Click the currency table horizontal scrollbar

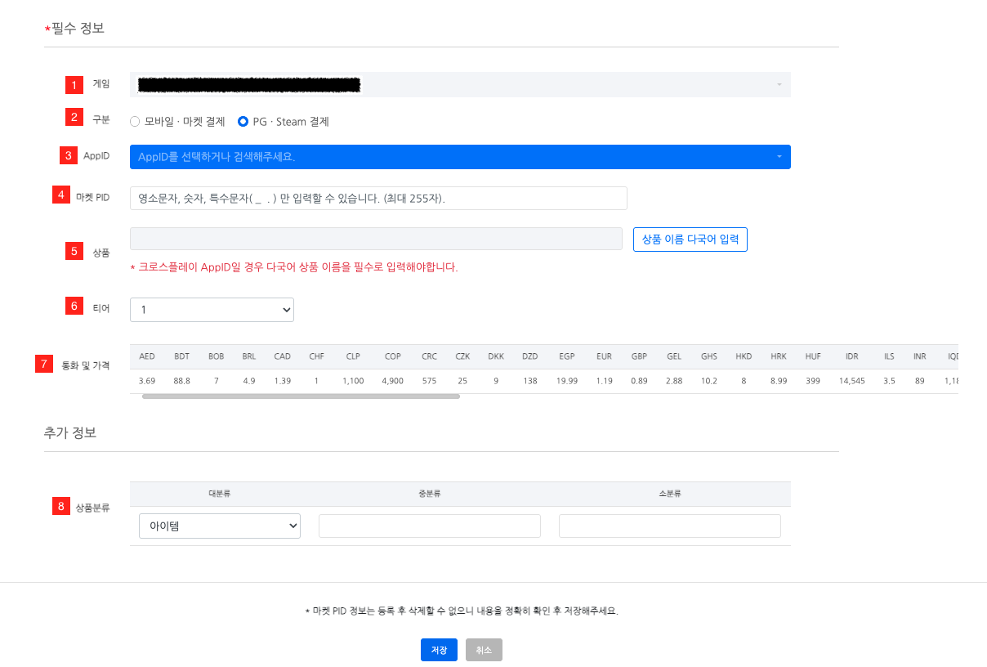[x=301, y=396]
